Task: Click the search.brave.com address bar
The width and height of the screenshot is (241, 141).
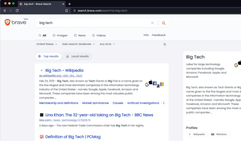Action: point(156,10)
